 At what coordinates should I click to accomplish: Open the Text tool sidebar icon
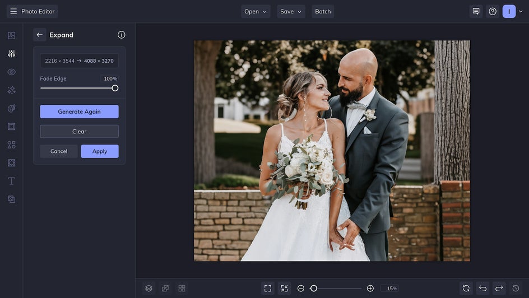11,181
